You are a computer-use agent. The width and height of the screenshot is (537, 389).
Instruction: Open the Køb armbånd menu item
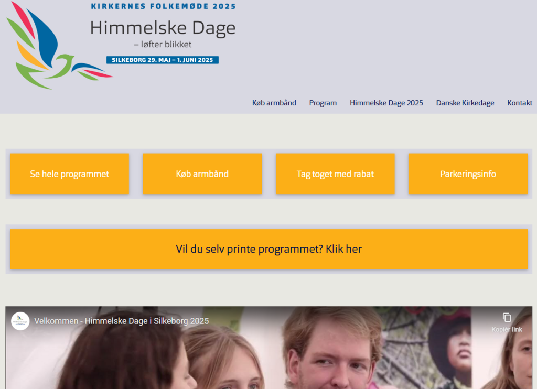pos(274,103)
